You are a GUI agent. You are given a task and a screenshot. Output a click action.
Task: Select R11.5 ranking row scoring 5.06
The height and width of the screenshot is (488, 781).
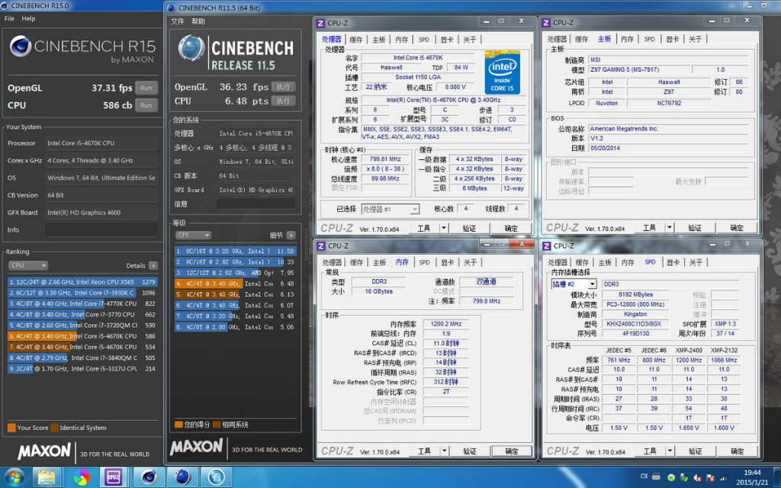(235, 327)
